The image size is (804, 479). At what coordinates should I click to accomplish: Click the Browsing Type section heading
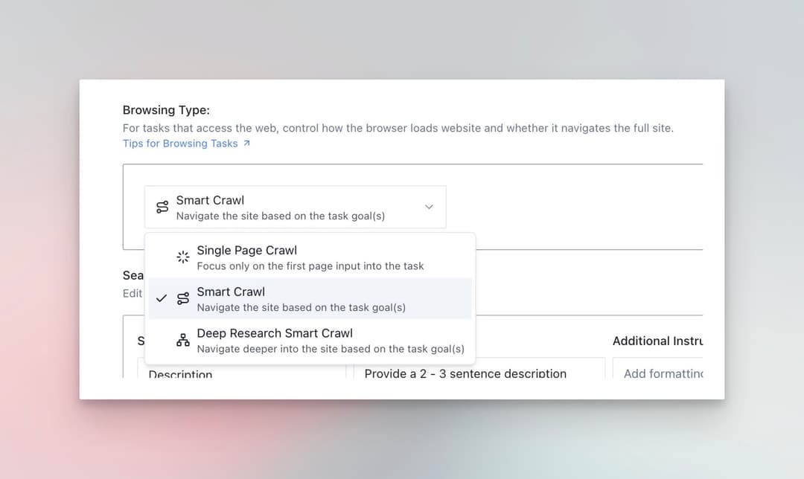[165, 109]
